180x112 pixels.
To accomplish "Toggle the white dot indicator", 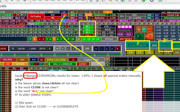I will click(x=22, y=15).
